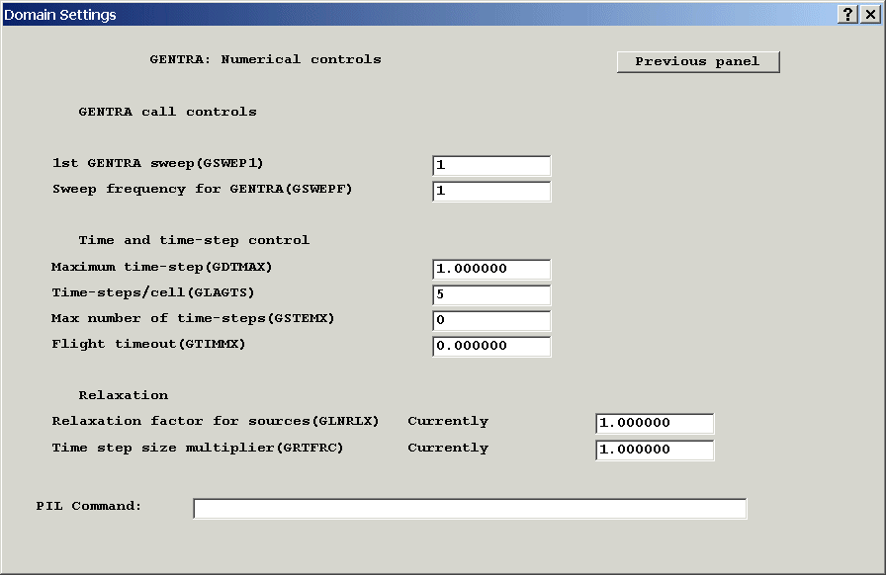Click inside the PIL Command text box
The width and height of the screenshot is (886, 575).
(470, 509)
